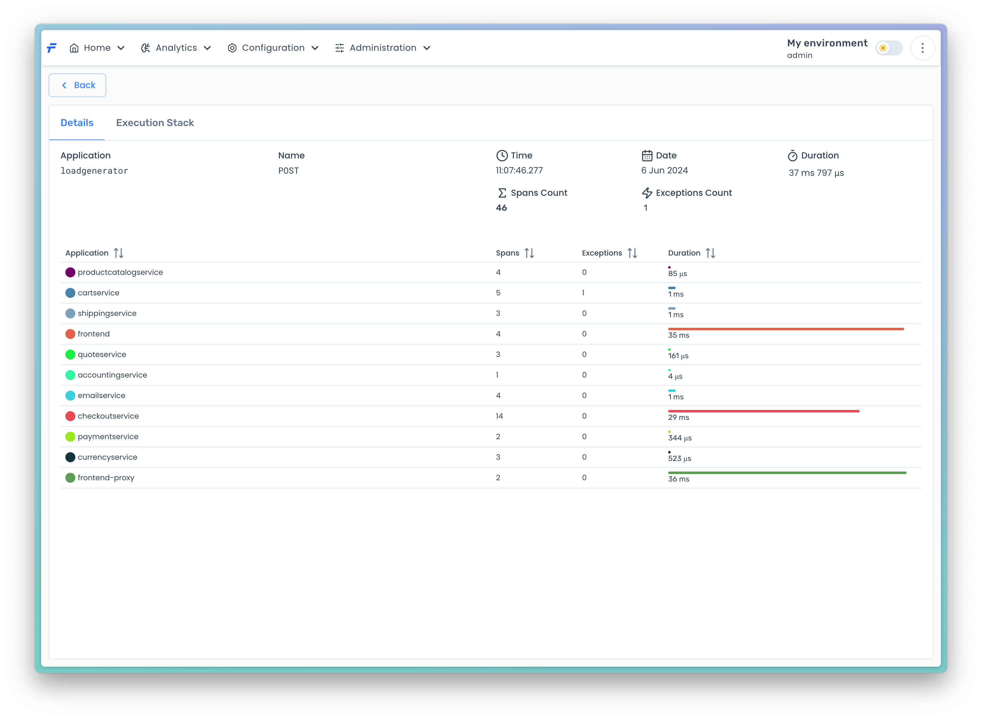This screenshot has width=982, height=719.
Task: Click the frontend-proxy green duration bar
Action: tap(787, 473)
